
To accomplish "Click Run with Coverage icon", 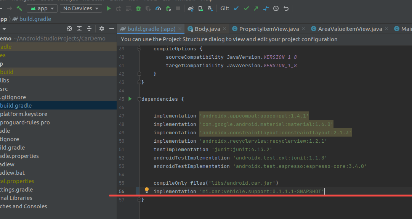I will click(148, 8).
